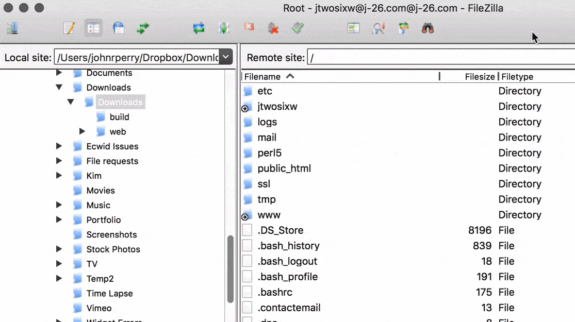The width and height of the screenshot is (575, 322).
Task: Open directory listing filters icon
Action: pos(353,28)
